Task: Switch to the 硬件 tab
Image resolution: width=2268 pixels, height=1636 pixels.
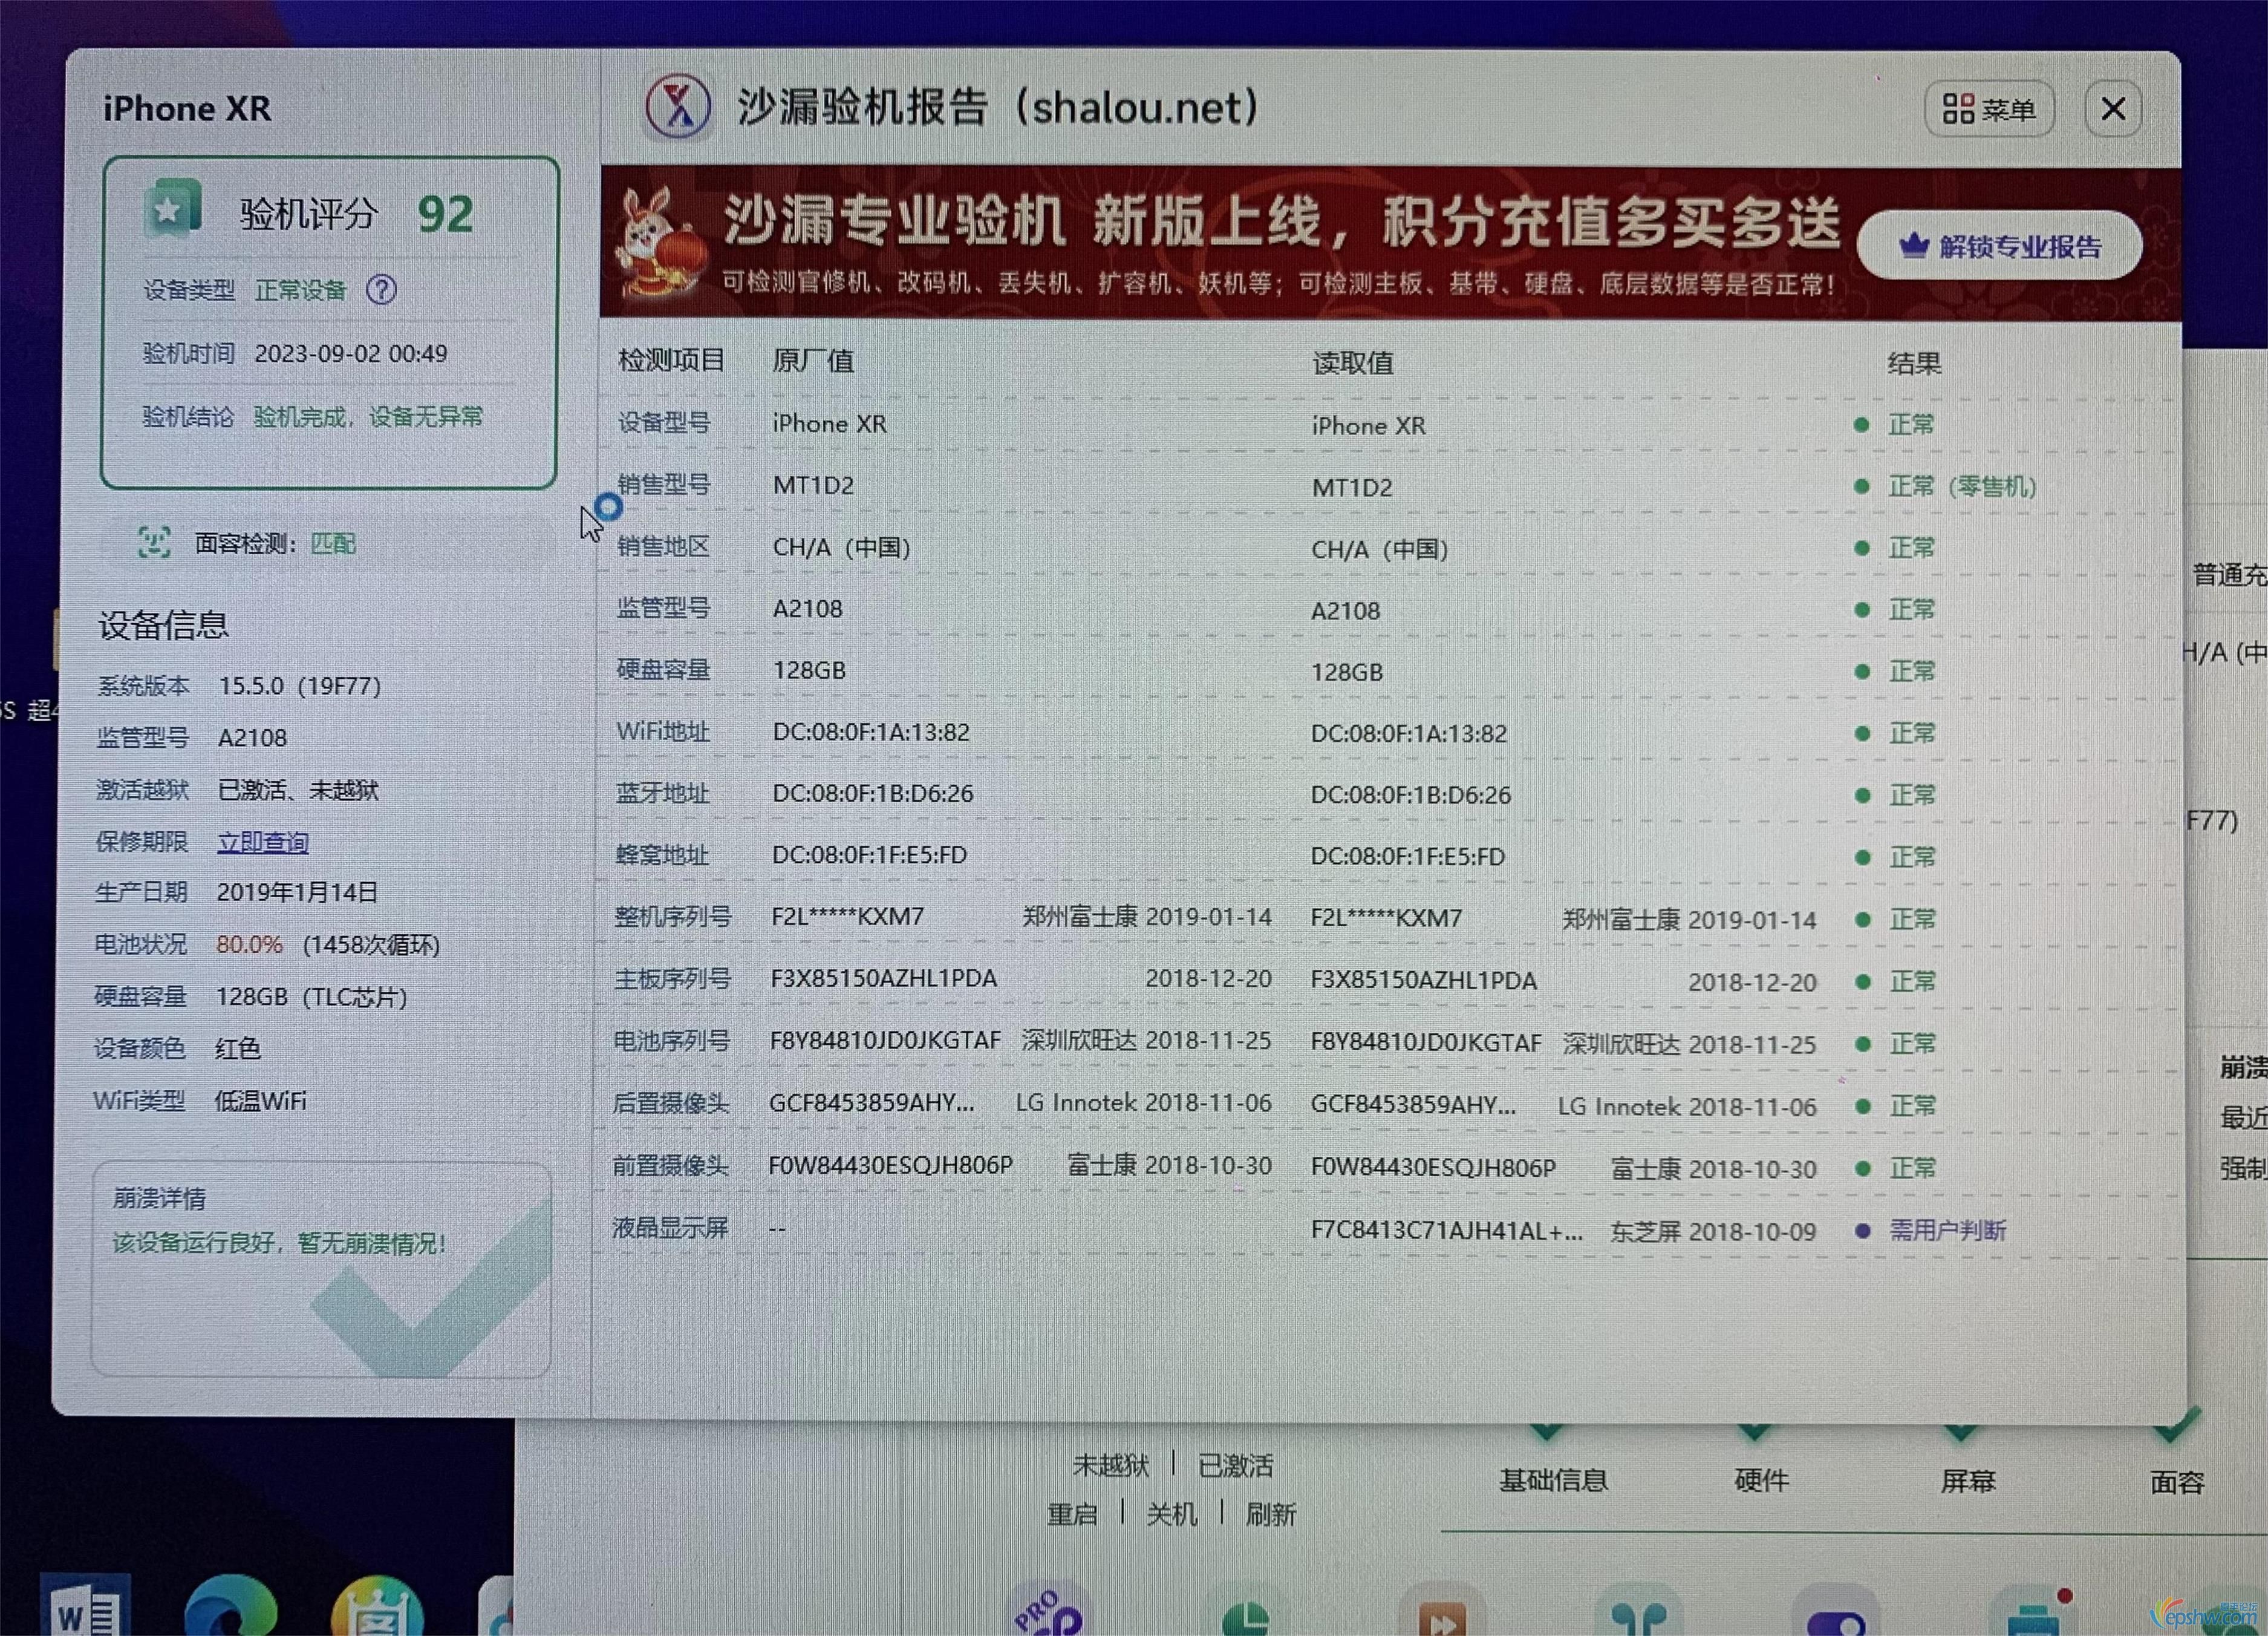Action: pyautogui.click(x=1761, y=1480)
